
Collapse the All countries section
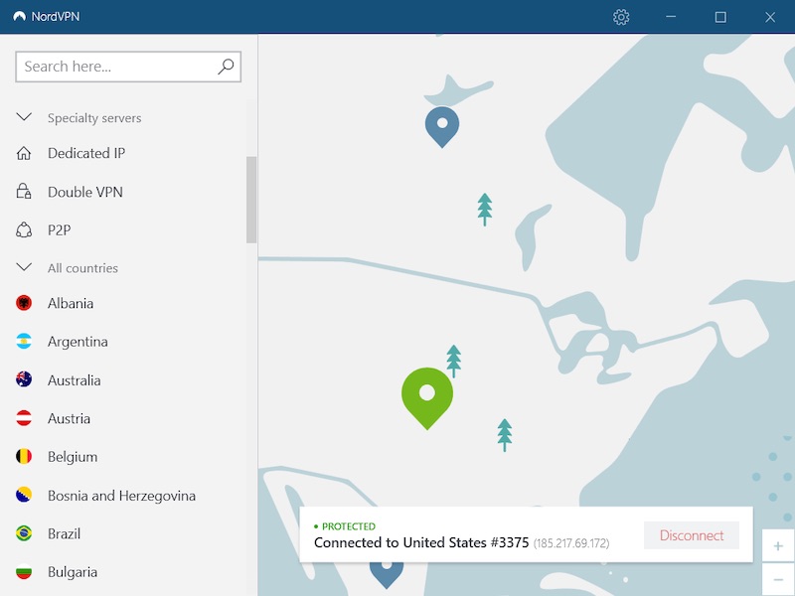point(24,267)
